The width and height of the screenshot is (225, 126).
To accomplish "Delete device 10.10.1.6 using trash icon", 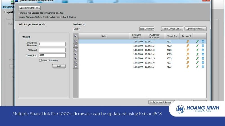I will click(x=203, y=62).
